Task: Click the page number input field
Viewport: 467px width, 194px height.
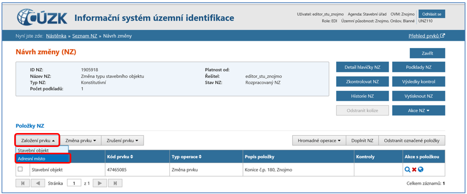Action: coord(74,183)
